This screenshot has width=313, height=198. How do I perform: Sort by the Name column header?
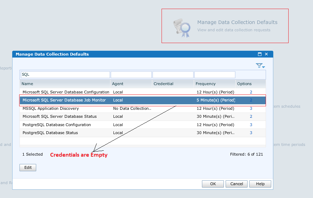pyautogui.click(x=65, y=84)
